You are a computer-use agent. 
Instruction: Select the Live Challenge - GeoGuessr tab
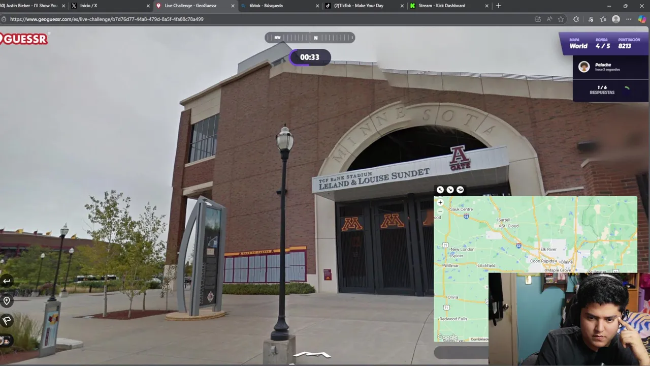coord(195,6)
